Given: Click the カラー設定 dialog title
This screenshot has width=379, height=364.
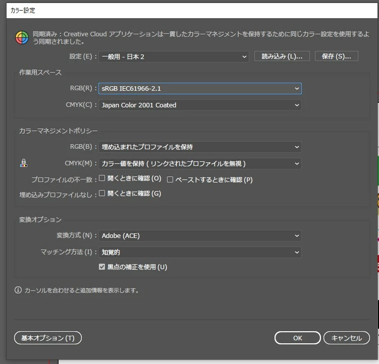Looking at the screenshot, I should tap(23, 11).
